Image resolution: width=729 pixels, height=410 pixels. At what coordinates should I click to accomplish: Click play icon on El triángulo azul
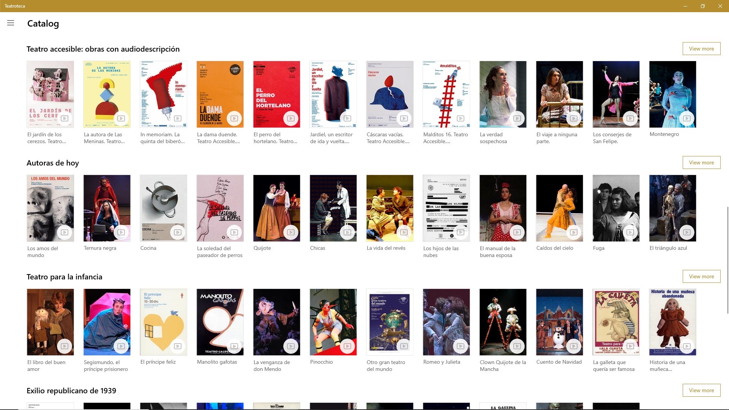[687, 232]
